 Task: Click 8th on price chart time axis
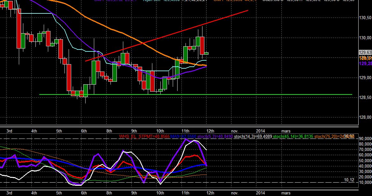tap(109, 131)
